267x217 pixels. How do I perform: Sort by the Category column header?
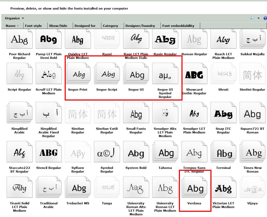(113, 26)
